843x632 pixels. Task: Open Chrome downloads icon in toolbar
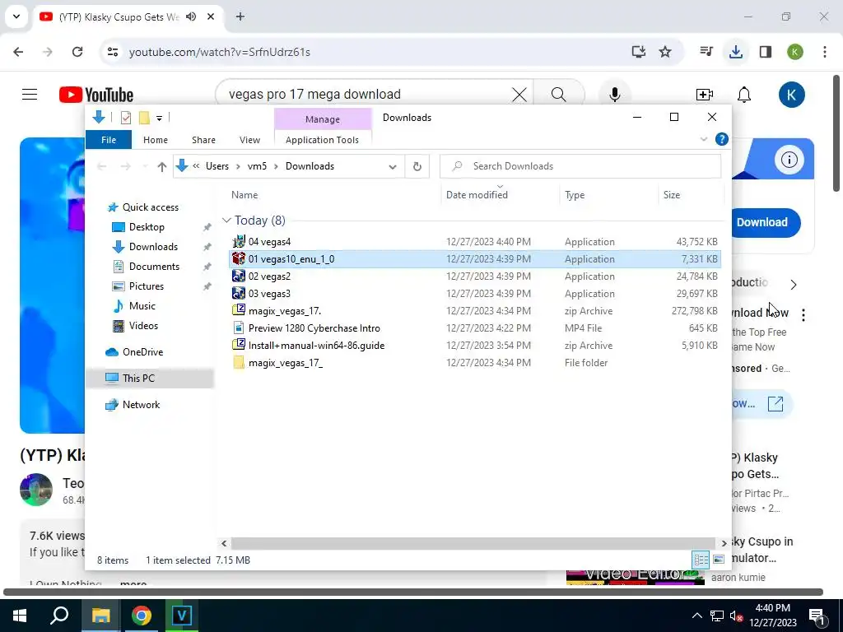[x=735, y=52]
